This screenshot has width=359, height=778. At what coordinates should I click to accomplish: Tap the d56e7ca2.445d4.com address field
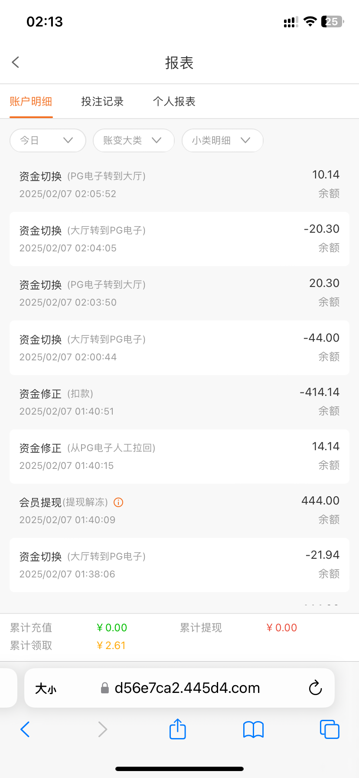click(187, 688)
